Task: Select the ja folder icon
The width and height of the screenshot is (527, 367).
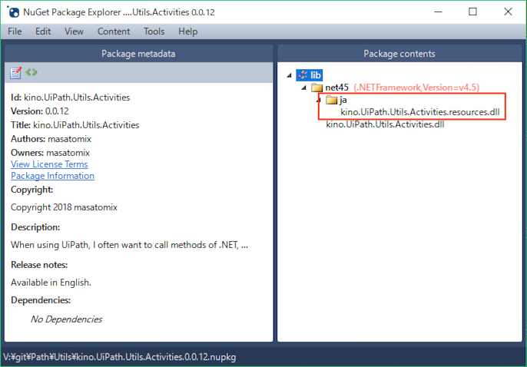Action: click(x=331, y=100)
